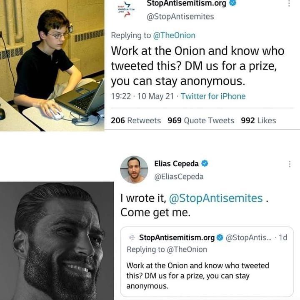Open the @TheOnion link in top tweet

174,35
